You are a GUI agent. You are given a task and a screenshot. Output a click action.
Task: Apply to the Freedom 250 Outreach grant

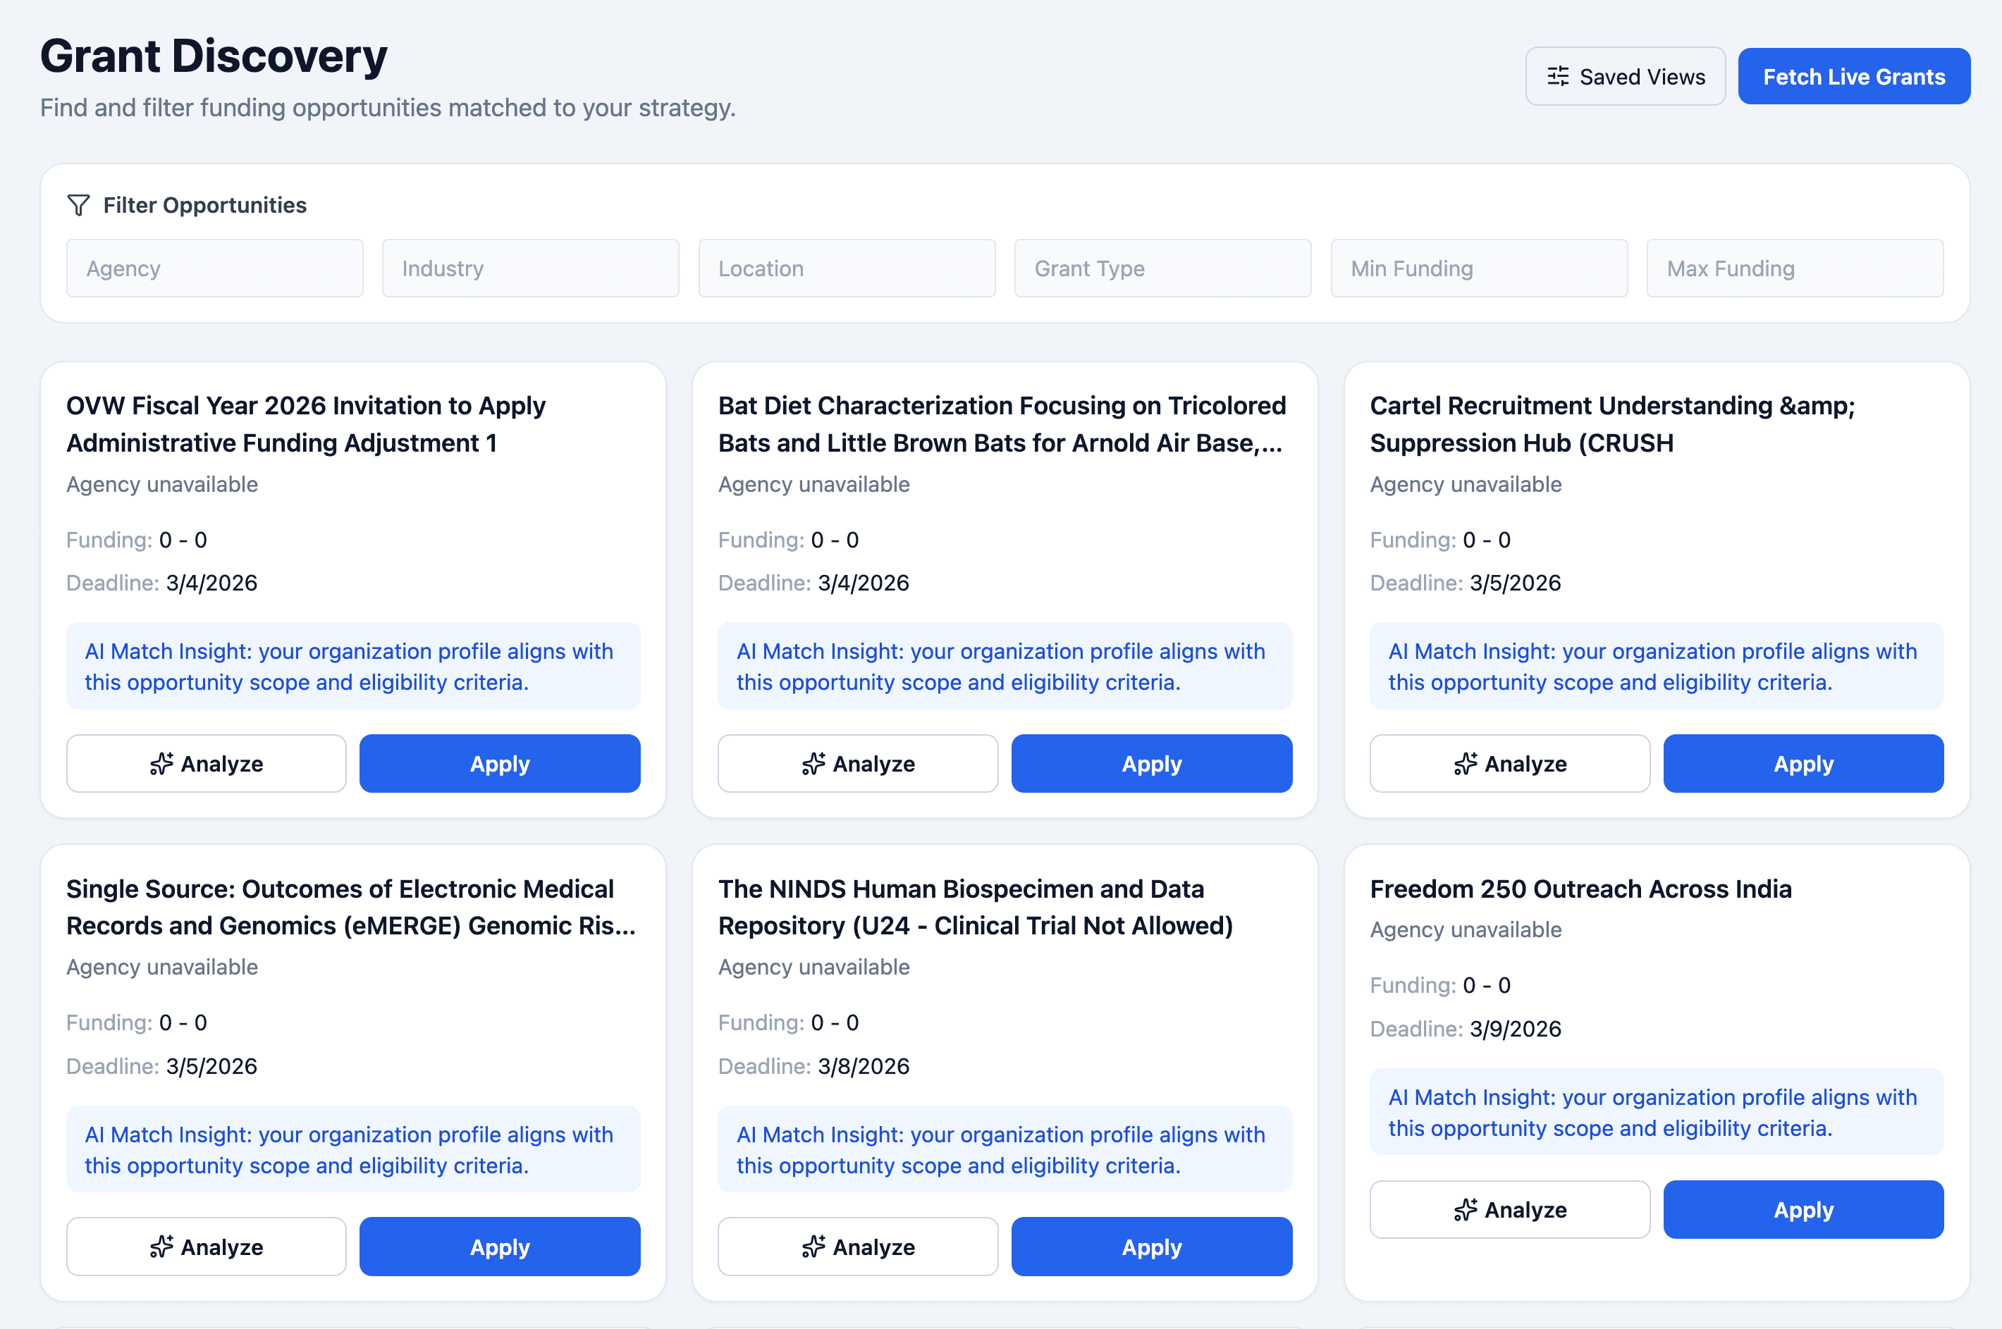click(1803, 1209)
